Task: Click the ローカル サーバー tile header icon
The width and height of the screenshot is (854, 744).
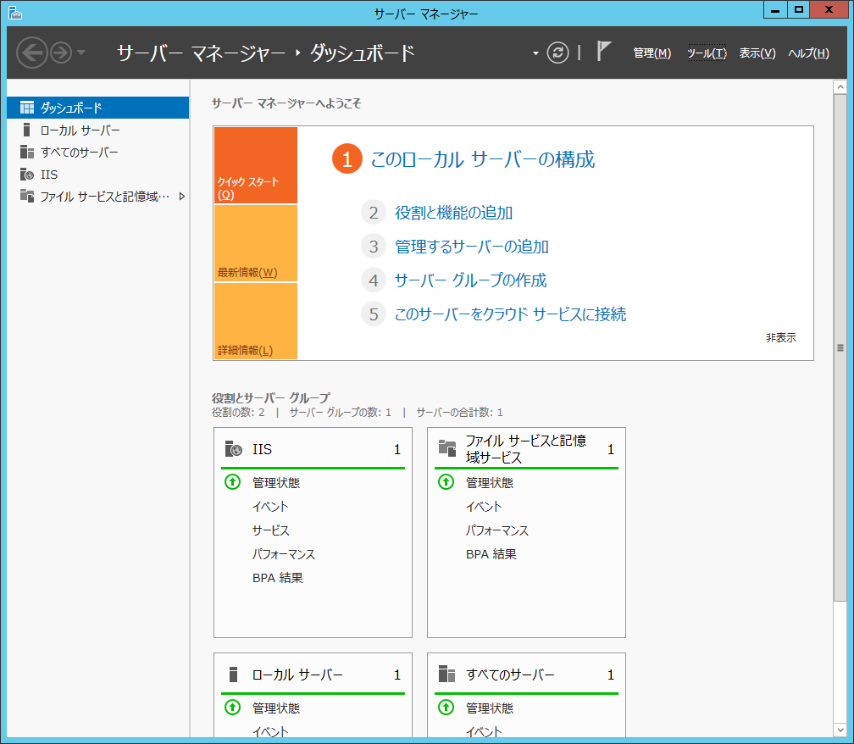Action: click(x=234, y=675)
